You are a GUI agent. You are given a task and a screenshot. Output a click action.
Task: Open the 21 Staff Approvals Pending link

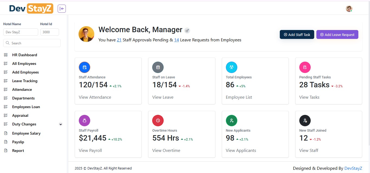(119, 40)
